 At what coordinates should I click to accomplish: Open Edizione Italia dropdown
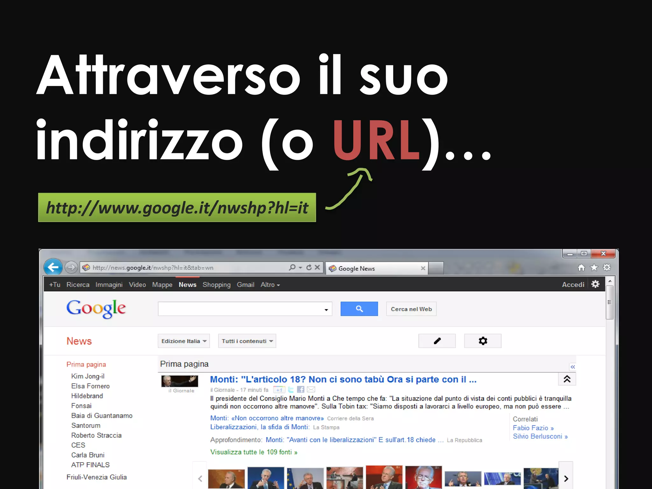point(184,341)
